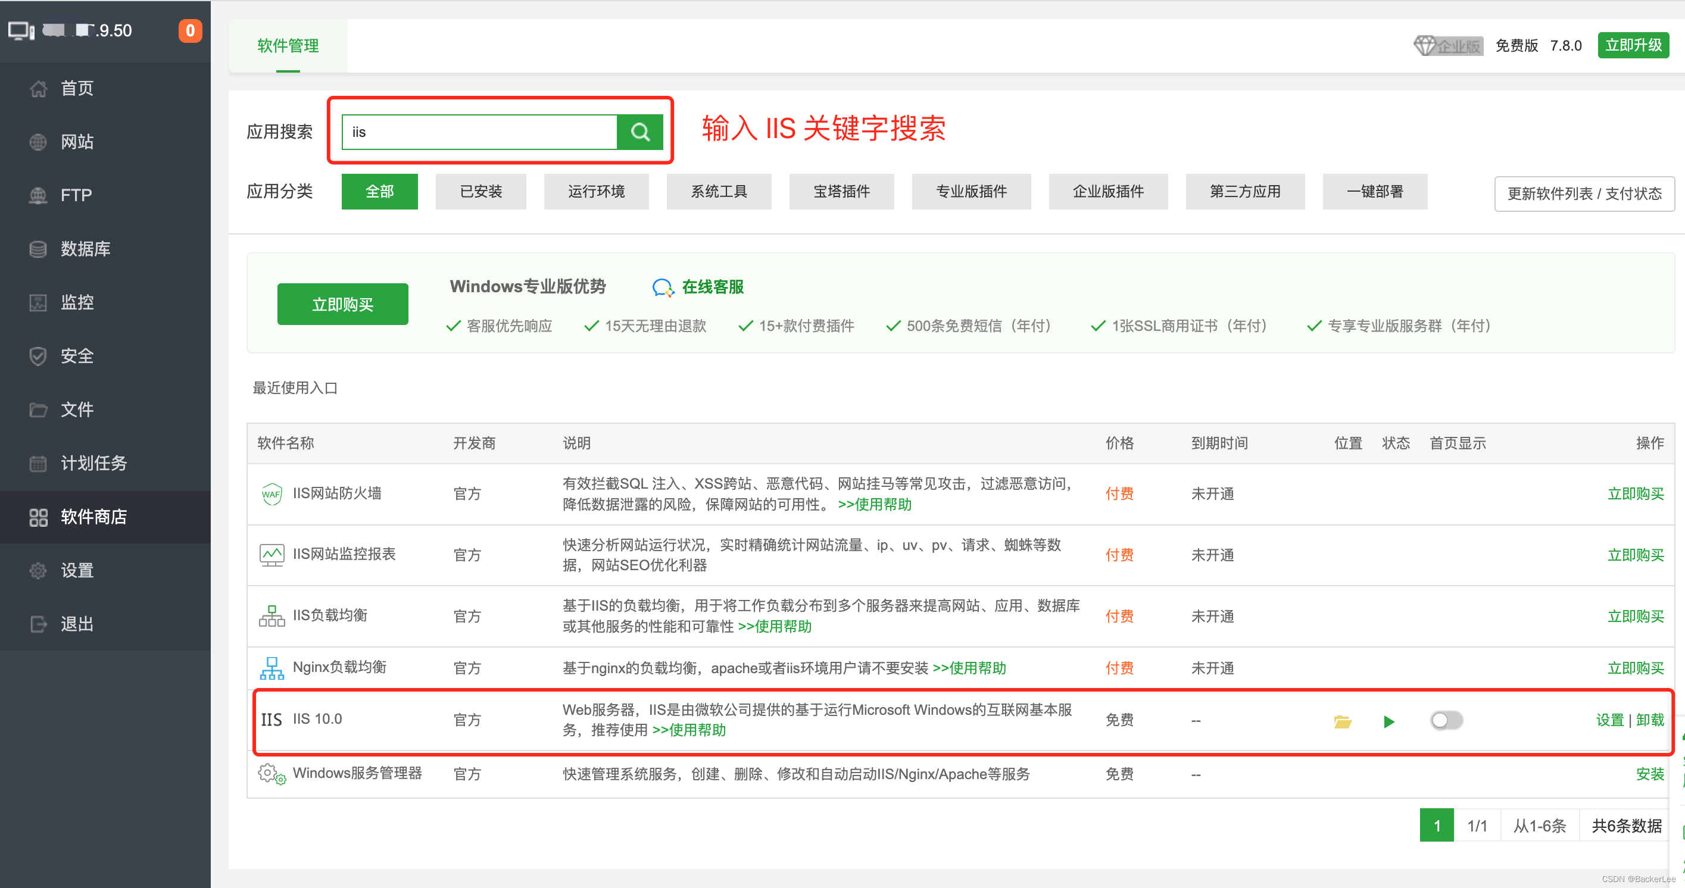This screenshot has height=888, width=1685.
Task: Click the Windows服务管理器 software name
Action: 357,774
